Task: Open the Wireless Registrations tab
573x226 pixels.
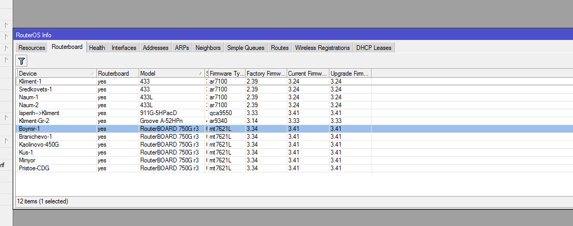Action: point(322,48)
